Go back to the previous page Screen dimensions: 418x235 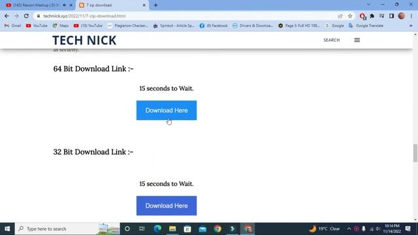[7, 16]
